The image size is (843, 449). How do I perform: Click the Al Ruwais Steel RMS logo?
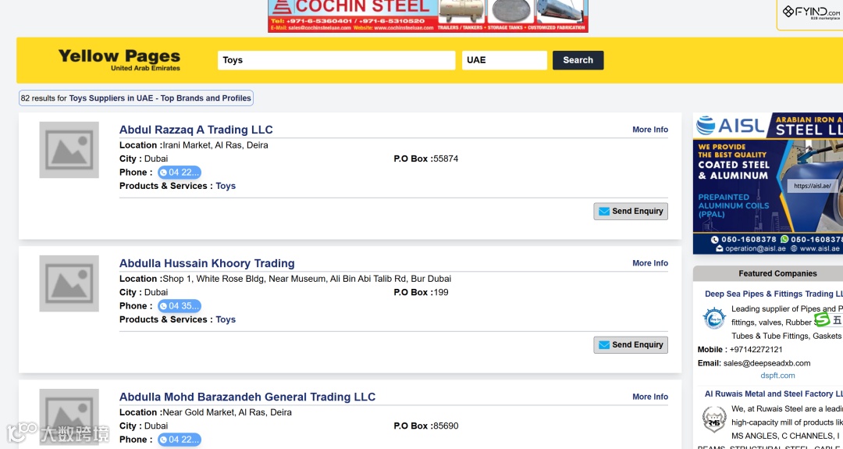(714, 419)
